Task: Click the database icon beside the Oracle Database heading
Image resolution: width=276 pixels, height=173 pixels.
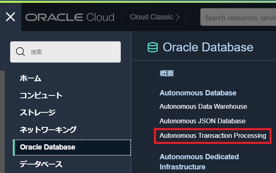Action: tap(153, 47)
